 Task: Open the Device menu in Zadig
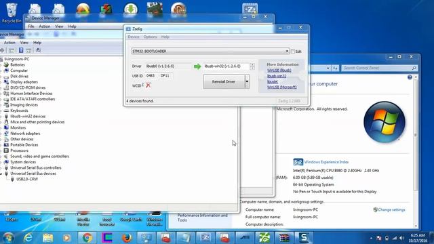(134, 37)
